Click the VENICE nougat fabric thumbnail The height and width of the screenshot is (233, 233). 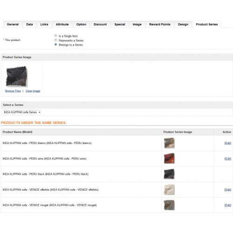[169, 205]
